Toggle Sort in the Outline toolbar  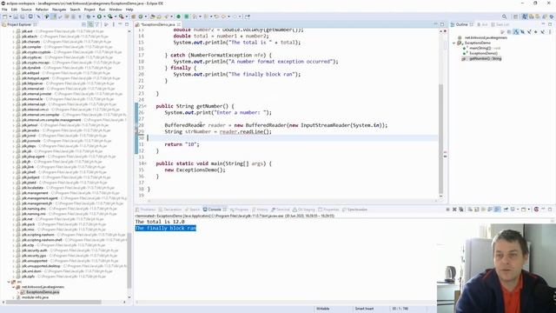[516, 32]
